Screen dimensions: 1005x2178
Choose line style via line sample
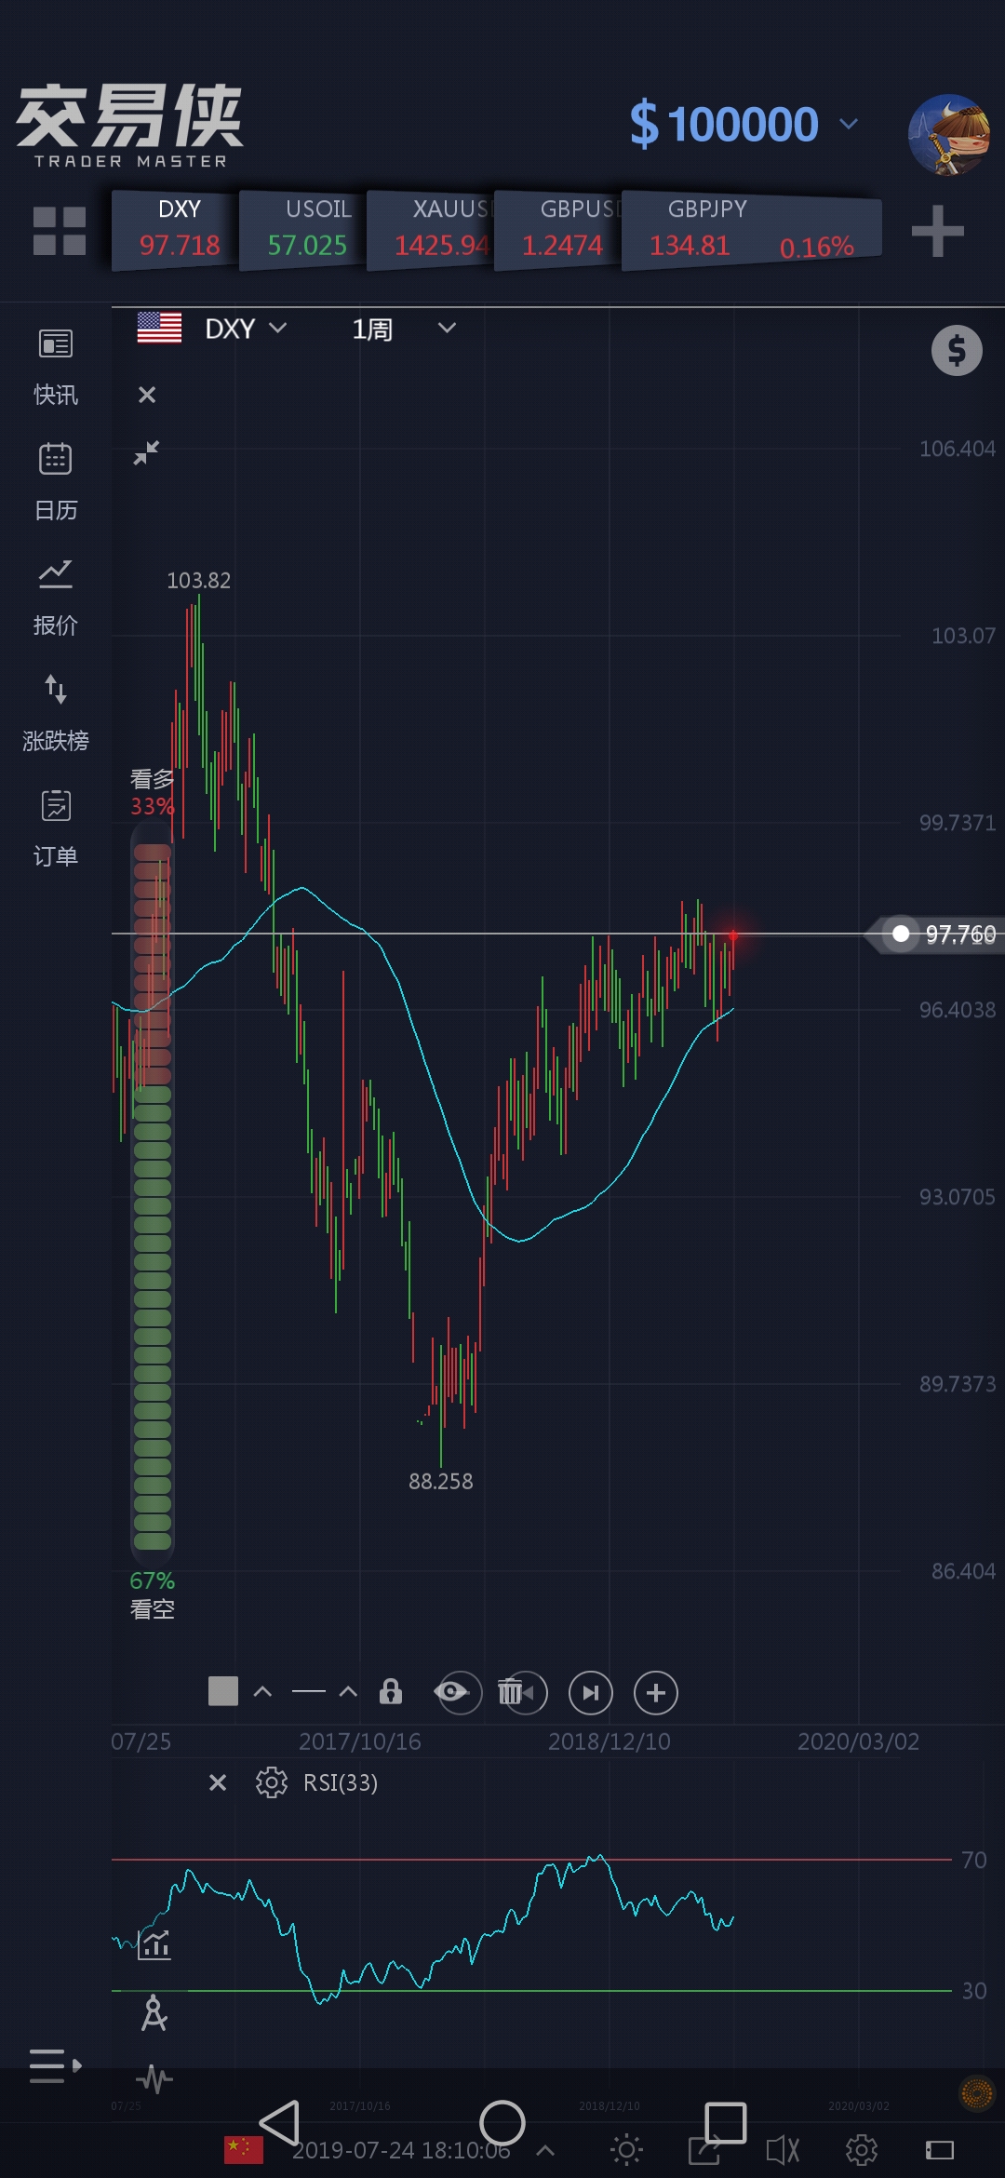[x=309, y=1691]
